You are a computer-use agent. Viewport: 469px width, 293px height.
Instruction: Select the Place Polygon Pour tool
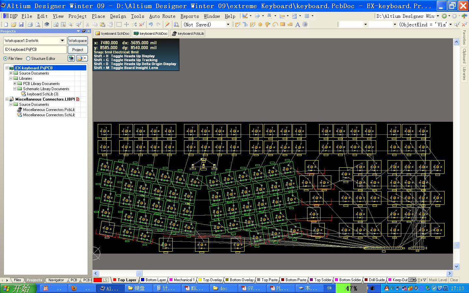coord(290,24)
